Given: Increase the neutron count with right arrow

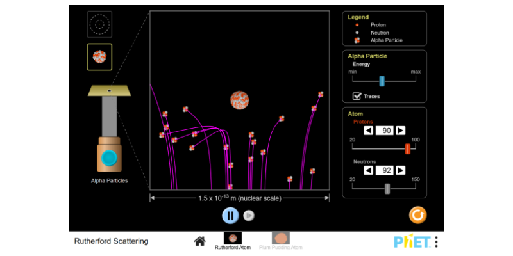Looking at the screenshot, I should (400, 170).
